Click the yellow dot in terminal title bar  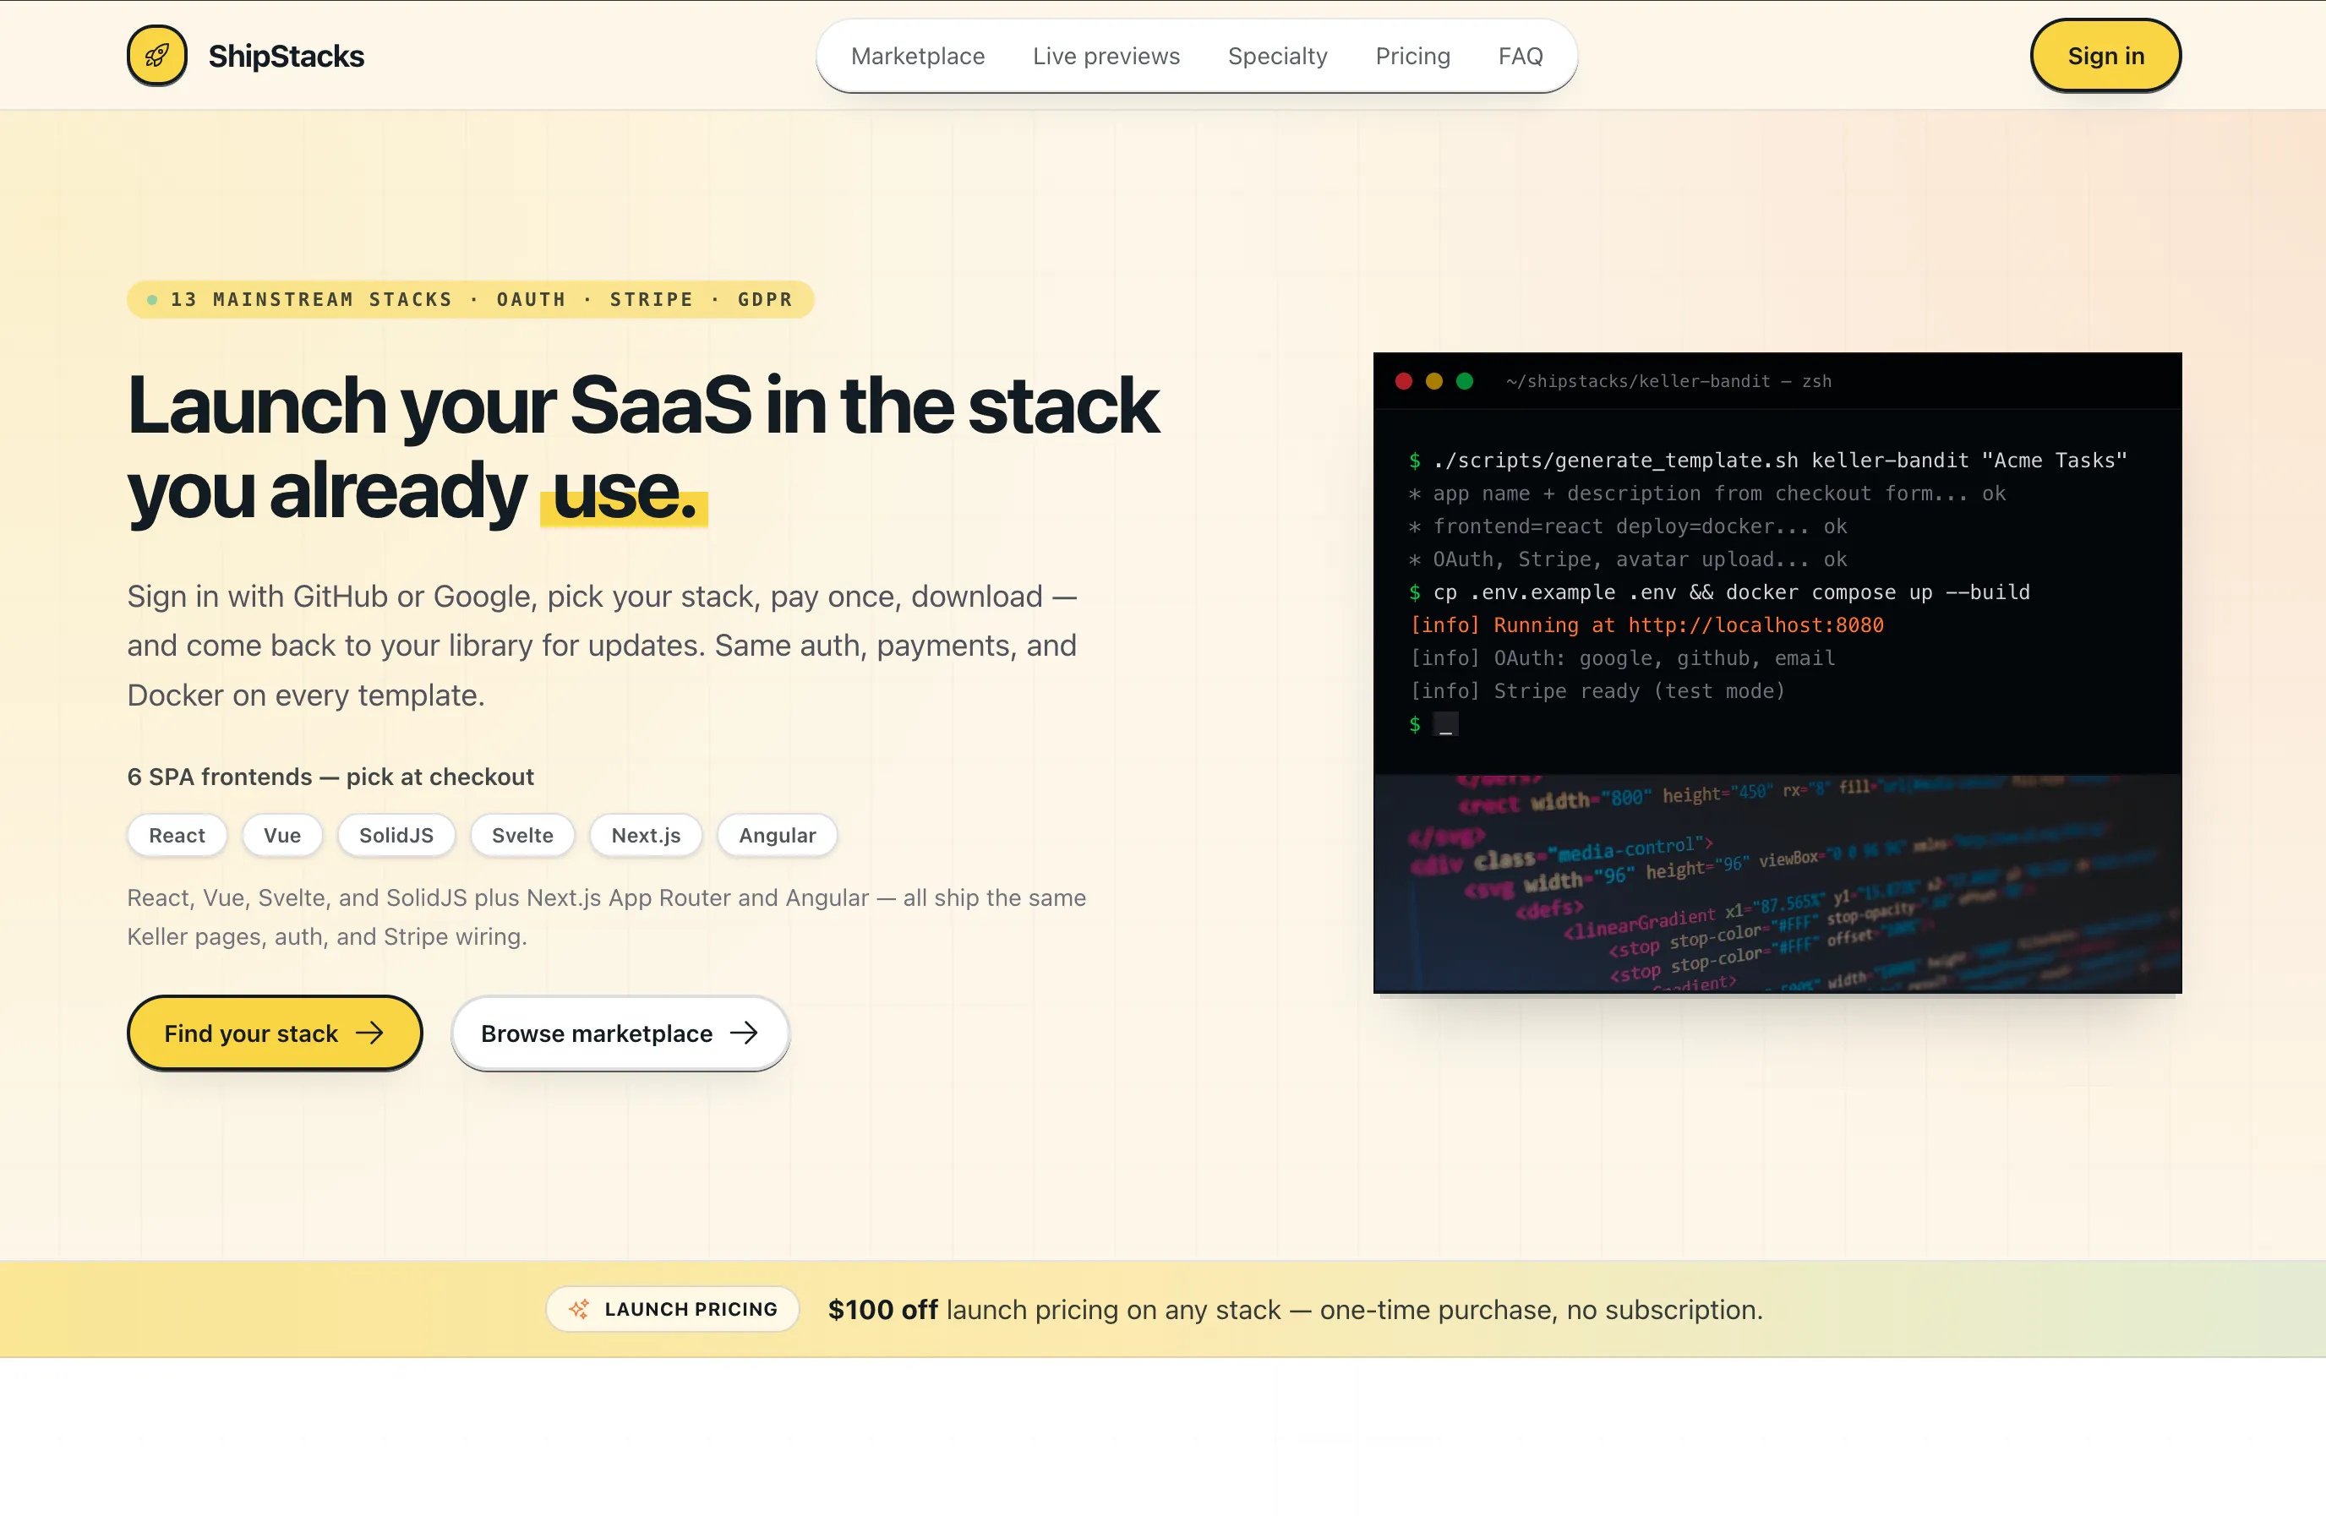1433,381
